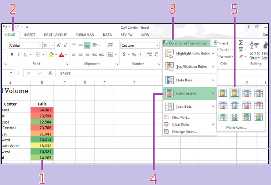
Task: Open Data Bars submenu
Action: click(190, 80)
